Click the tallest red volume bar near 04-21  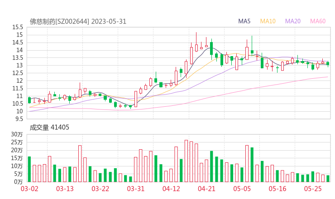pyautogui.click(x=186, y=161)
